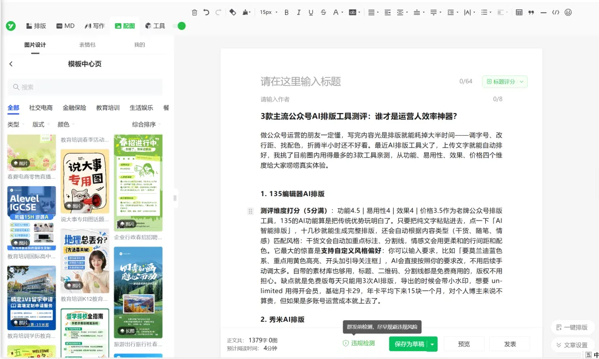Open the Alevel IGCSE template thumbnail
Image resolution: width=599 pixels, height=359 pixels.
click(32, 218)
